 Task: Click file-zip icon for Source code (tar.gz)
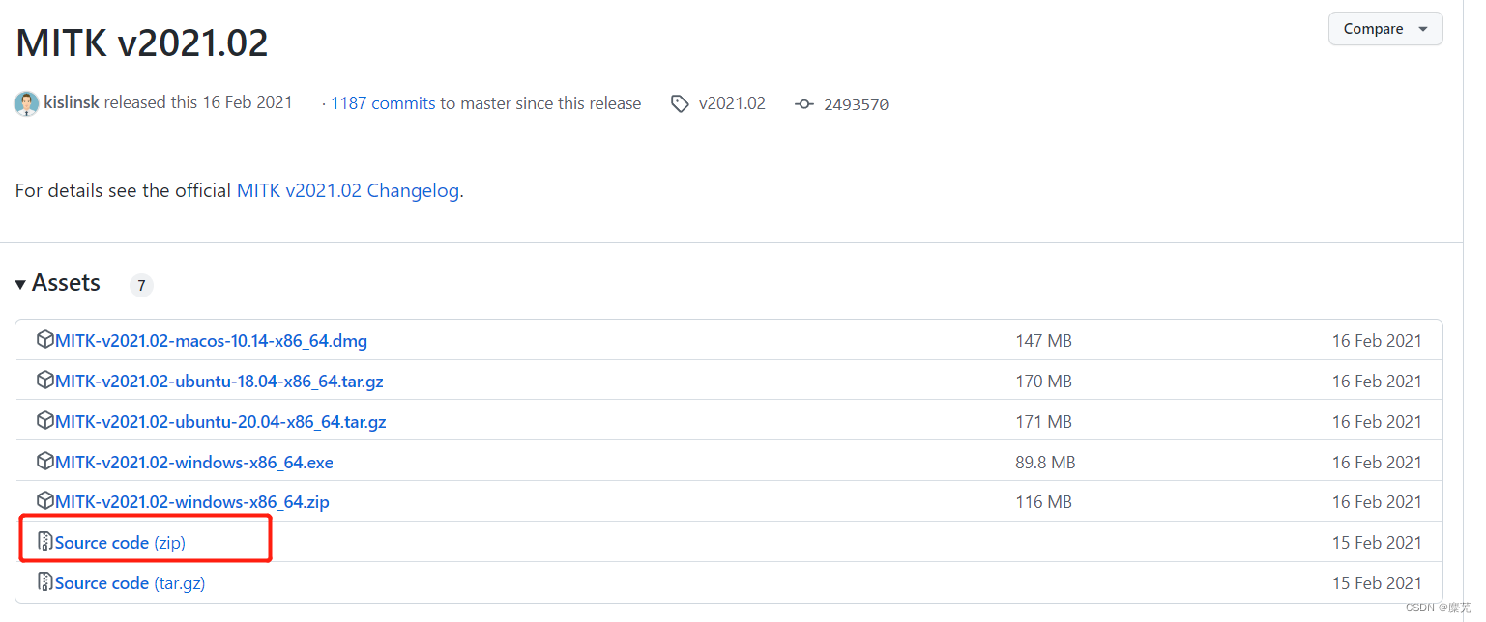pyautogui.click(x=44, y=582)
